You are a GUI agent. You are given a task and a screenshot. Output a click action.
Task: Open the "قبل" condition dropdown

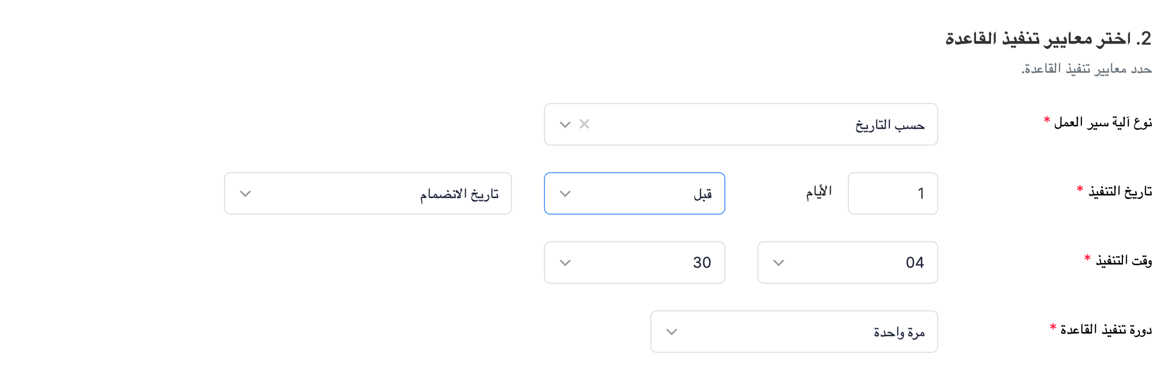coord(633,193)
